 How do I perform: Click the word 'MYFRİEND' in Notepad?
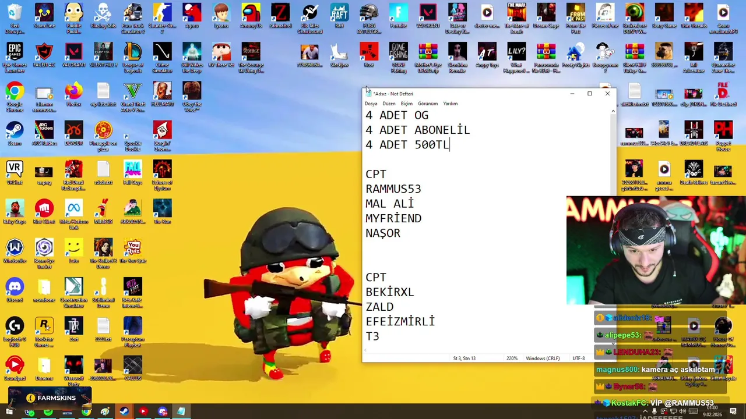(x=393, y=218)
